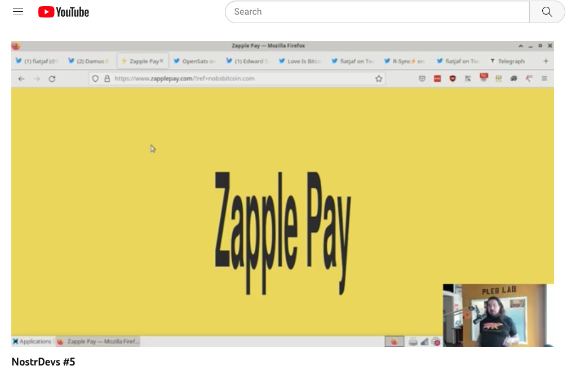Click the red shield uBlock extension icon
Viewport: 567px width, 370px height.
(453, 78)
